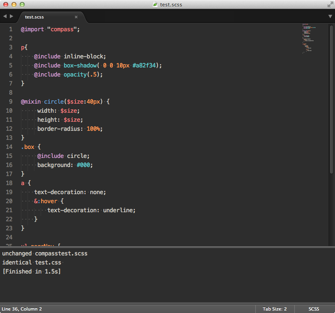Place the cursor on the @import "compass" line

(x=50, y=29)
